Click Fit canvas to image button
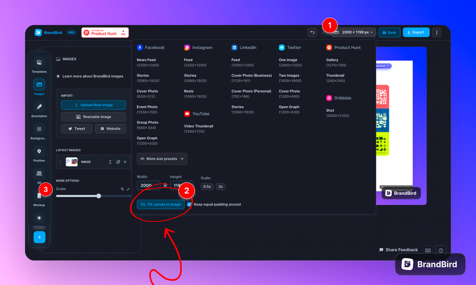Screen dimensions: 476x285 click(x=161, y=205)
